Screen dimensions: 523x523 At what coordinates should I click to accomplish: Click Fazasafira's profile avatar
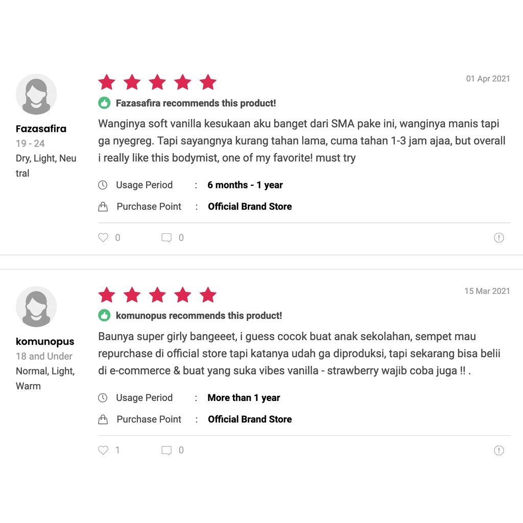click(36, 94)
